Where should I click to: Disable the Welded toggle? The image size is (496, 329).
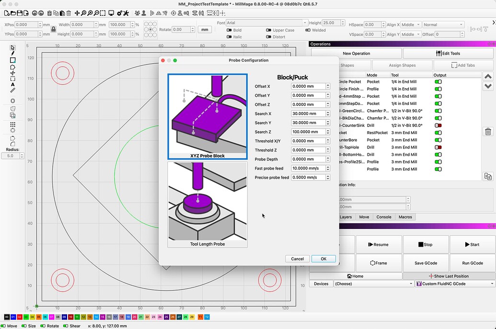(308, 30)
